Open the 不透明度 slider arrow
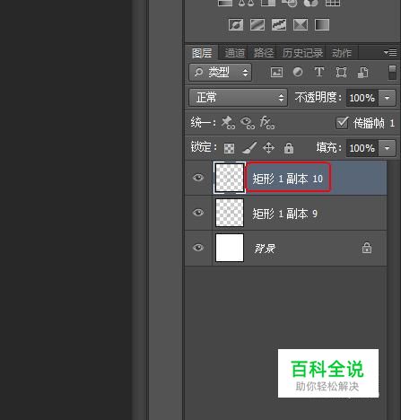Image resolution: width=401 pixels, height=420 pixels. pos(388,98)
